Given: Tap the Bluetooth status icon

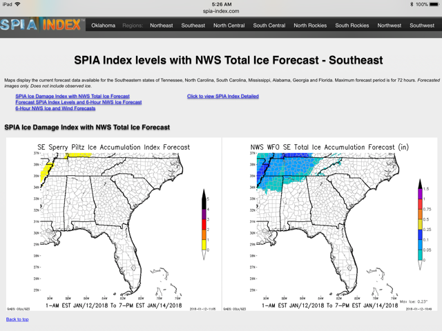Looking at the screenshot, I should coord(412,4).
